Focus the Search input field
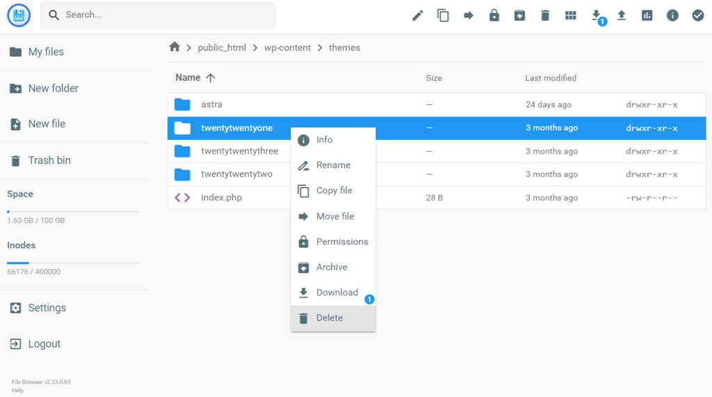This screenshot has width=712, height=397. click(x=158, y=15)
